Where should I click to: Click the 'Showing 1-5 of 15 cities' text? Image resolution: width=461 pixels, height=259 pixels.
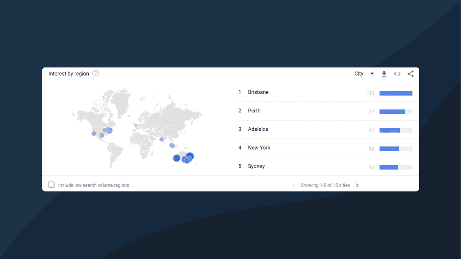(x=325, y=185)
